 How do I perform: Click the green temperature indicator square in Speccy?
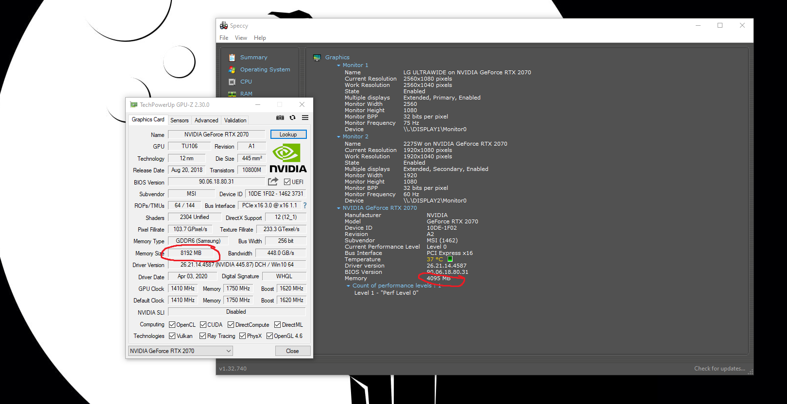coord(450,259)
